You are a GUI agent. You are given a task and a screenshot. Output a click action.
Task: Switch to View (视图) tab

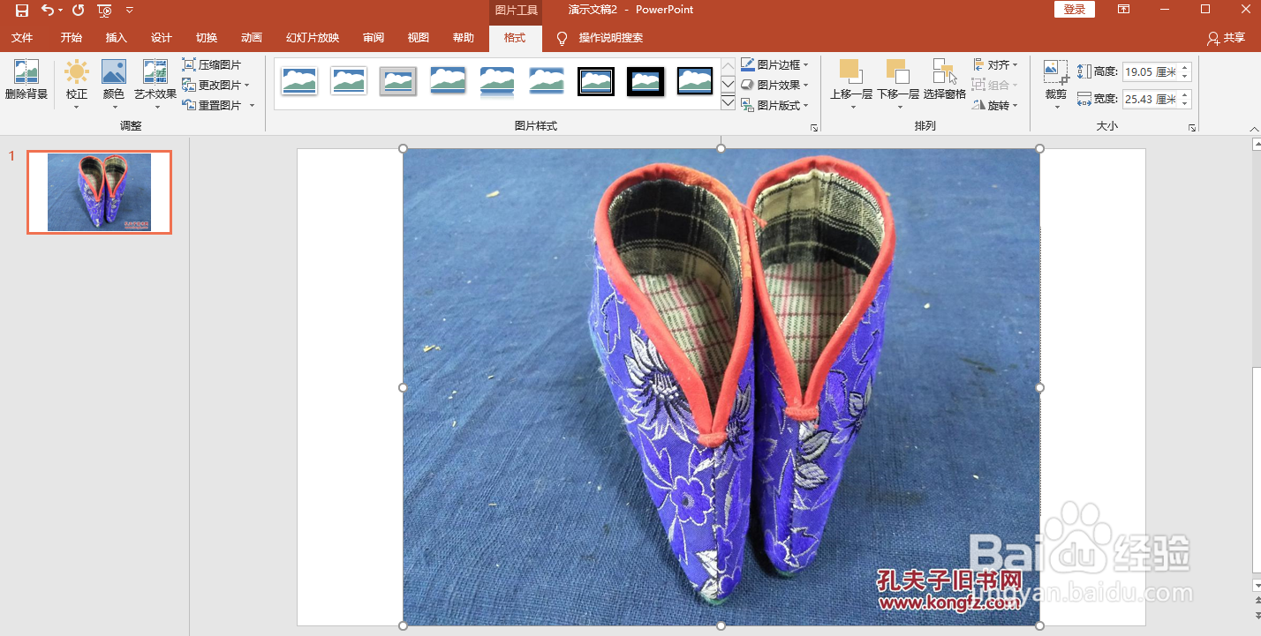tap(419, 38)
